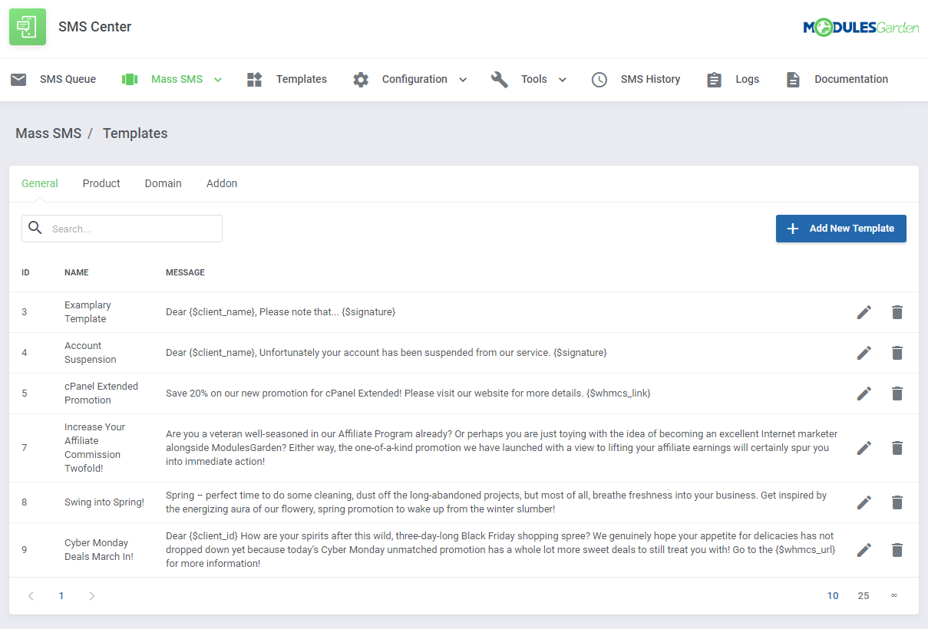The height and width of the screenshot is (629, 928).
Task: Open the Tools wrench icon
Action: (500, 78)
